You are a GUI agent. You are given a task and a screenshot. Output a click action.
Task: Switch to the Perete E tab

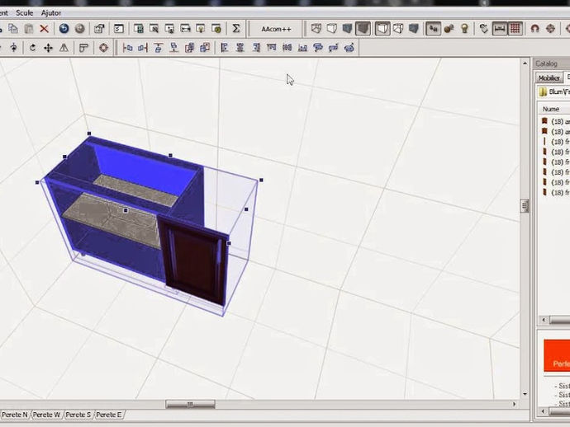tap(109, 415)
